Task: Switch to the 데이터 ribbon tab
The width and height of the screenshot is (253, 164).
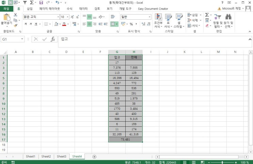Action: pyautogui.click(x=83, y=9)
